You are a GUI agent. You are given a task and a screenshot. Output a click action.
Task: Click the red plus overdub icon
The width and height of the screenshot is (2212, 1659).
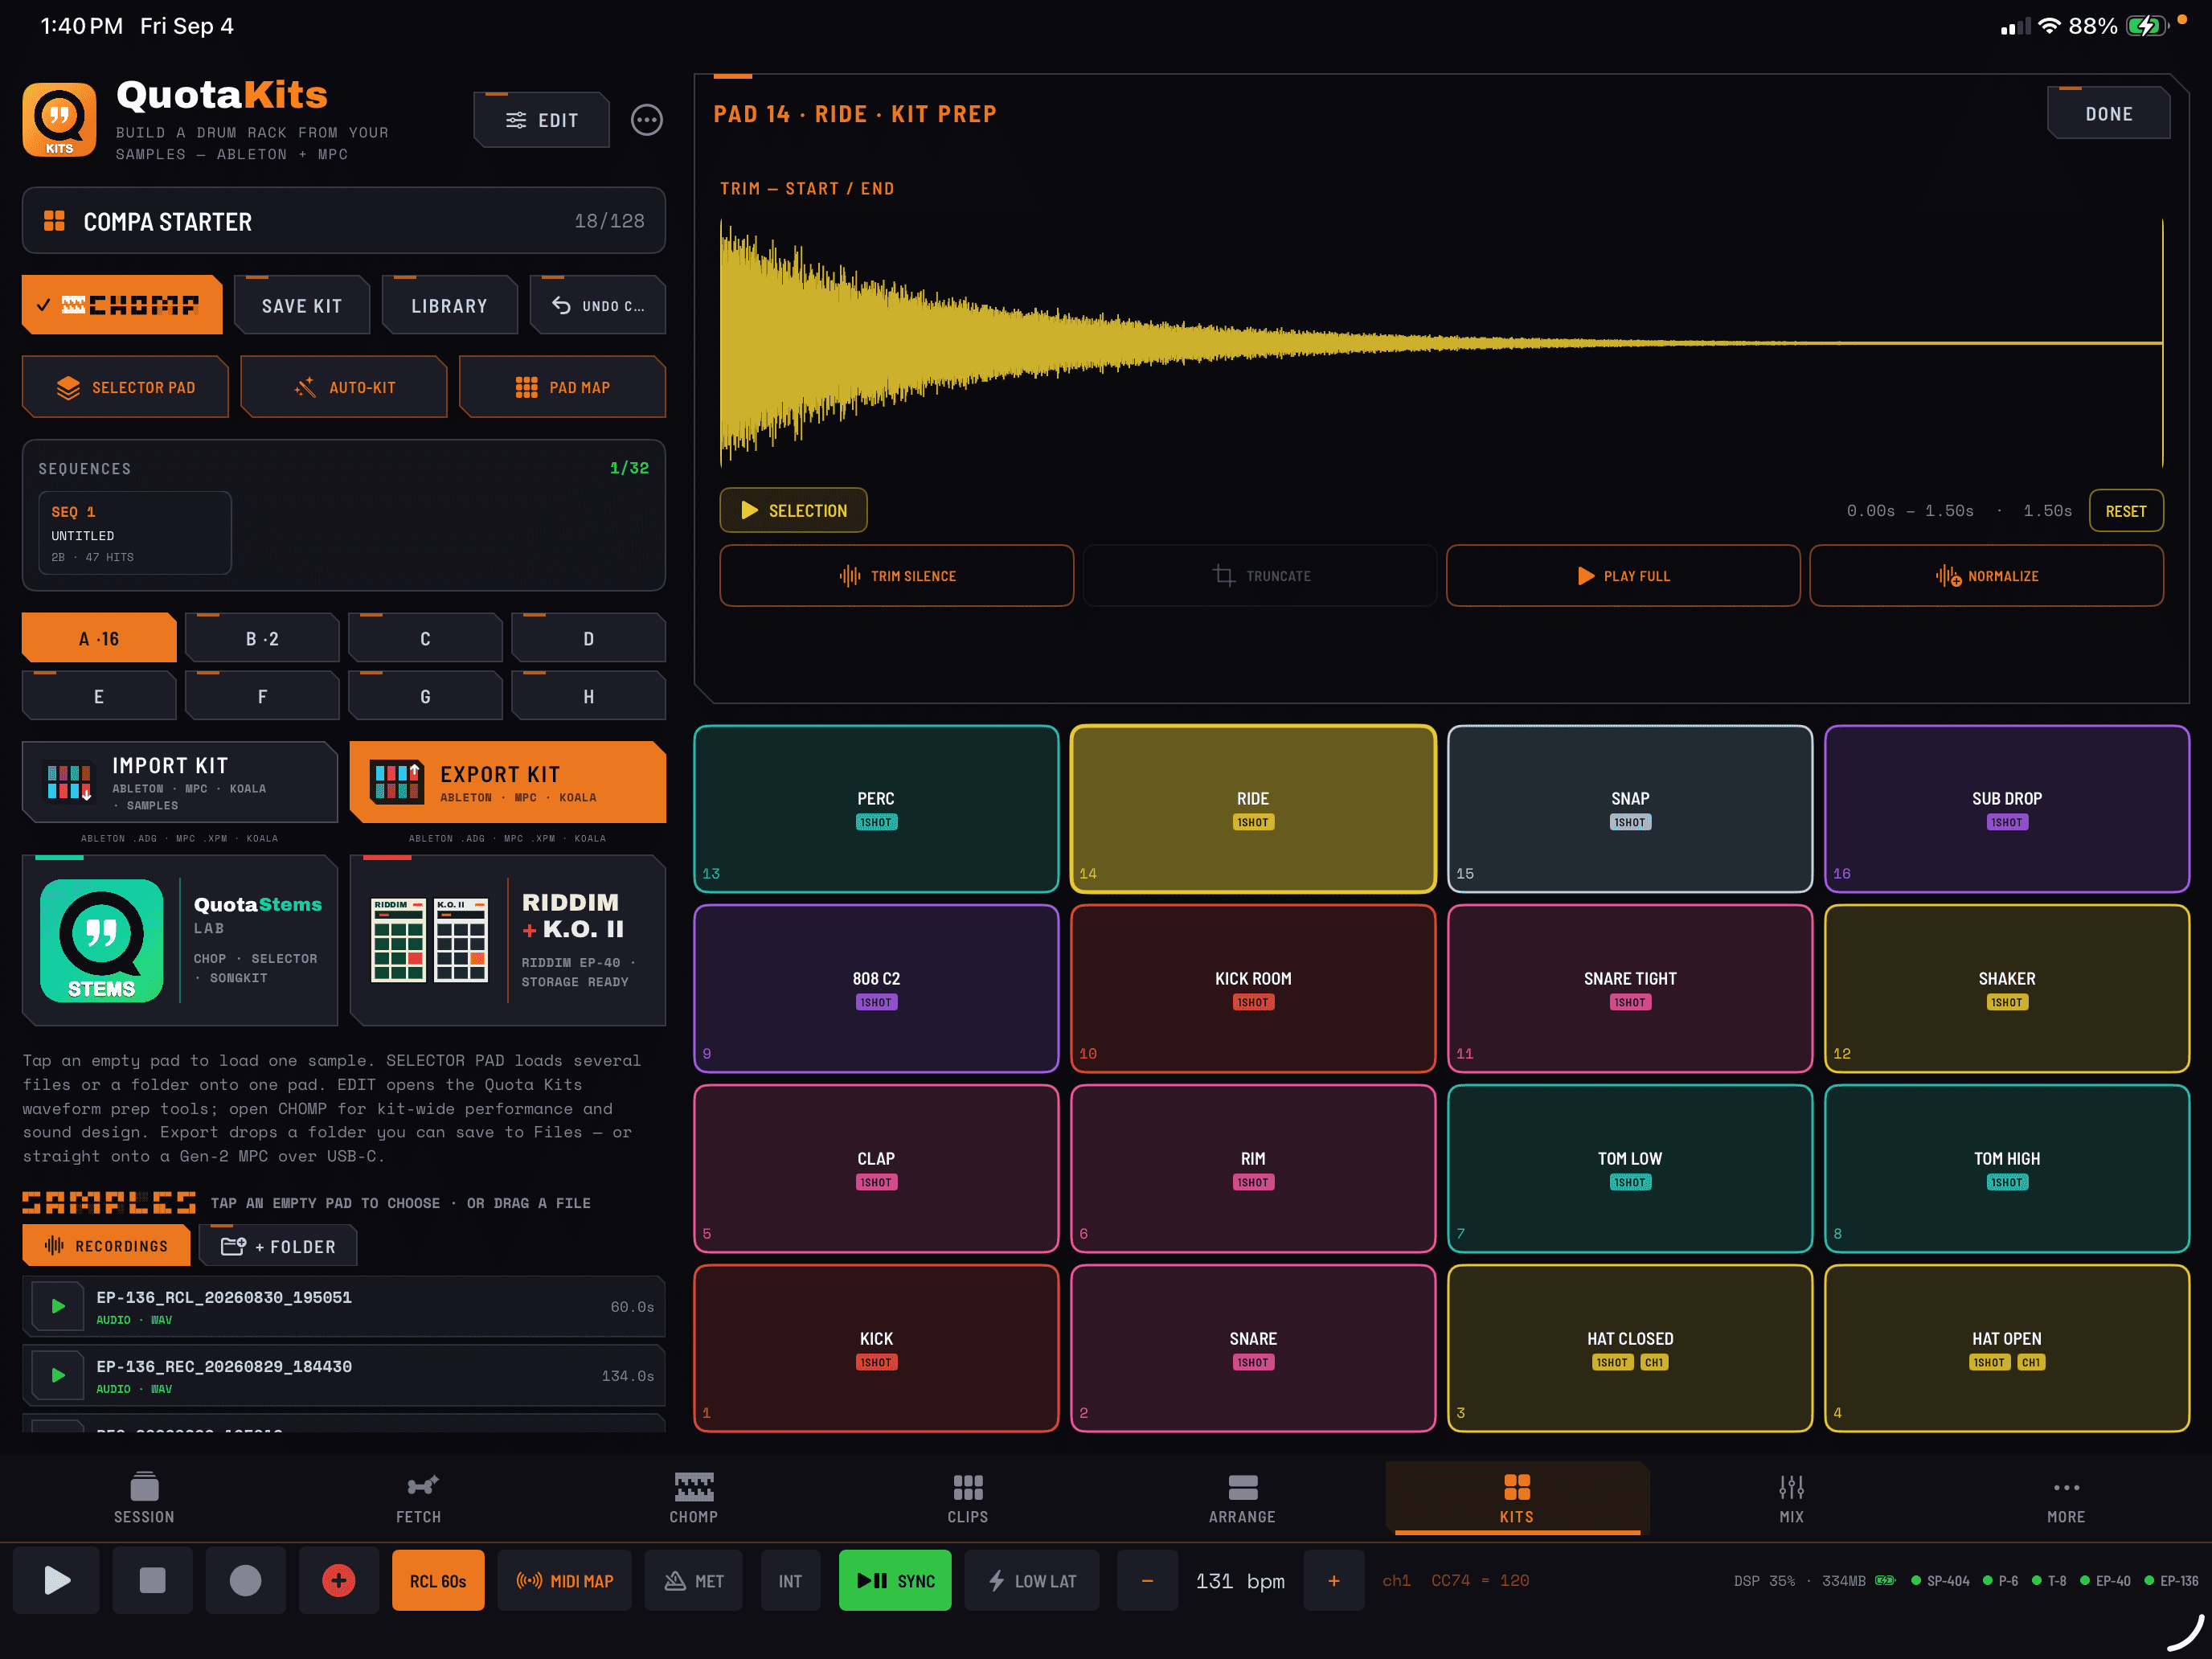(x=339, y=1580)
